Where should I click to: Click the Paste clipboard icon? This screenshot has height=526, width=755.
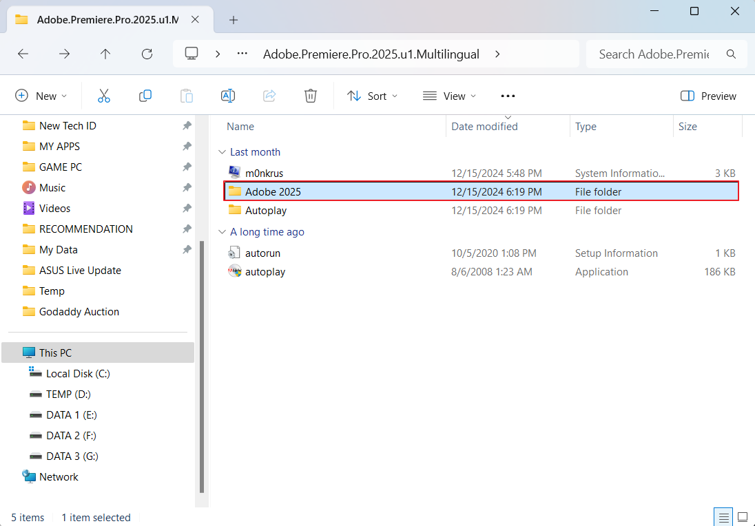tap(187, 96)
